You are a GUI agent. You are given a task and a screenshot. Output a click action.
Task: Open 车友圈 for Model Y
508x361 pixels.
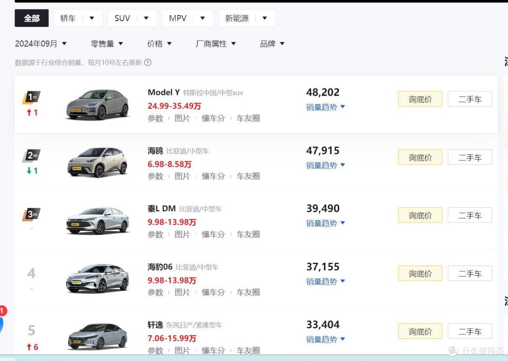pyautogui.click(x=248, y=118)
